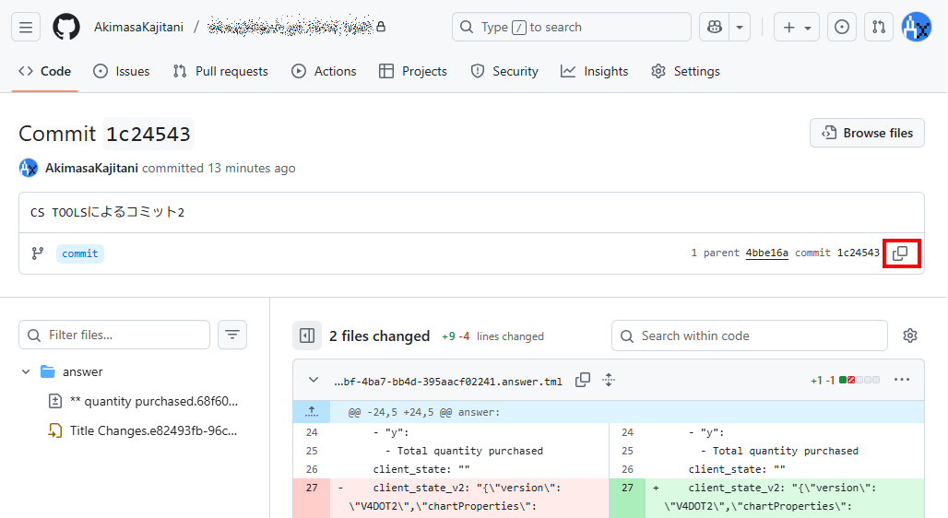Open the issues icon in header
Screen dimensions: 948x518
coord(841,27)
